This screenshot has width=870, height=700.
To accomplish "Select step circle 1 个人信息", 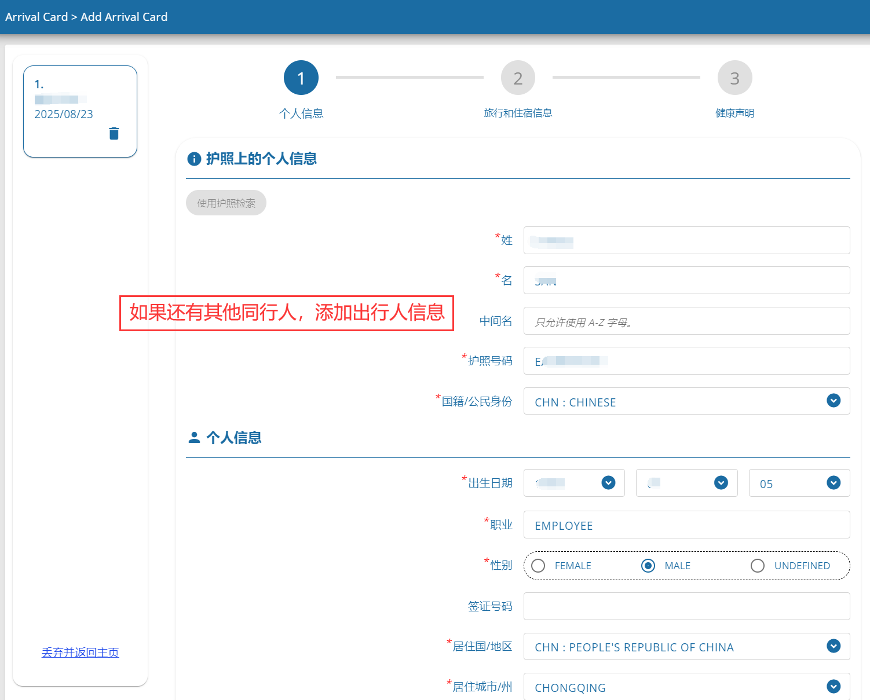I will pos(301,77).
